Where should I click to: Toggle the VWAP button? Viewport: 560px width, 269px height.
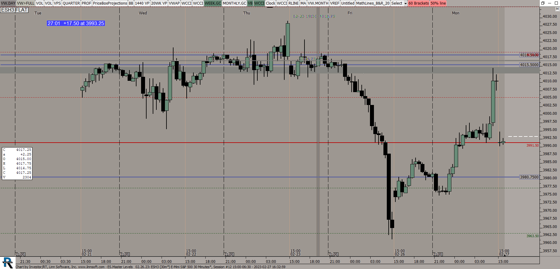coord(174,3)
